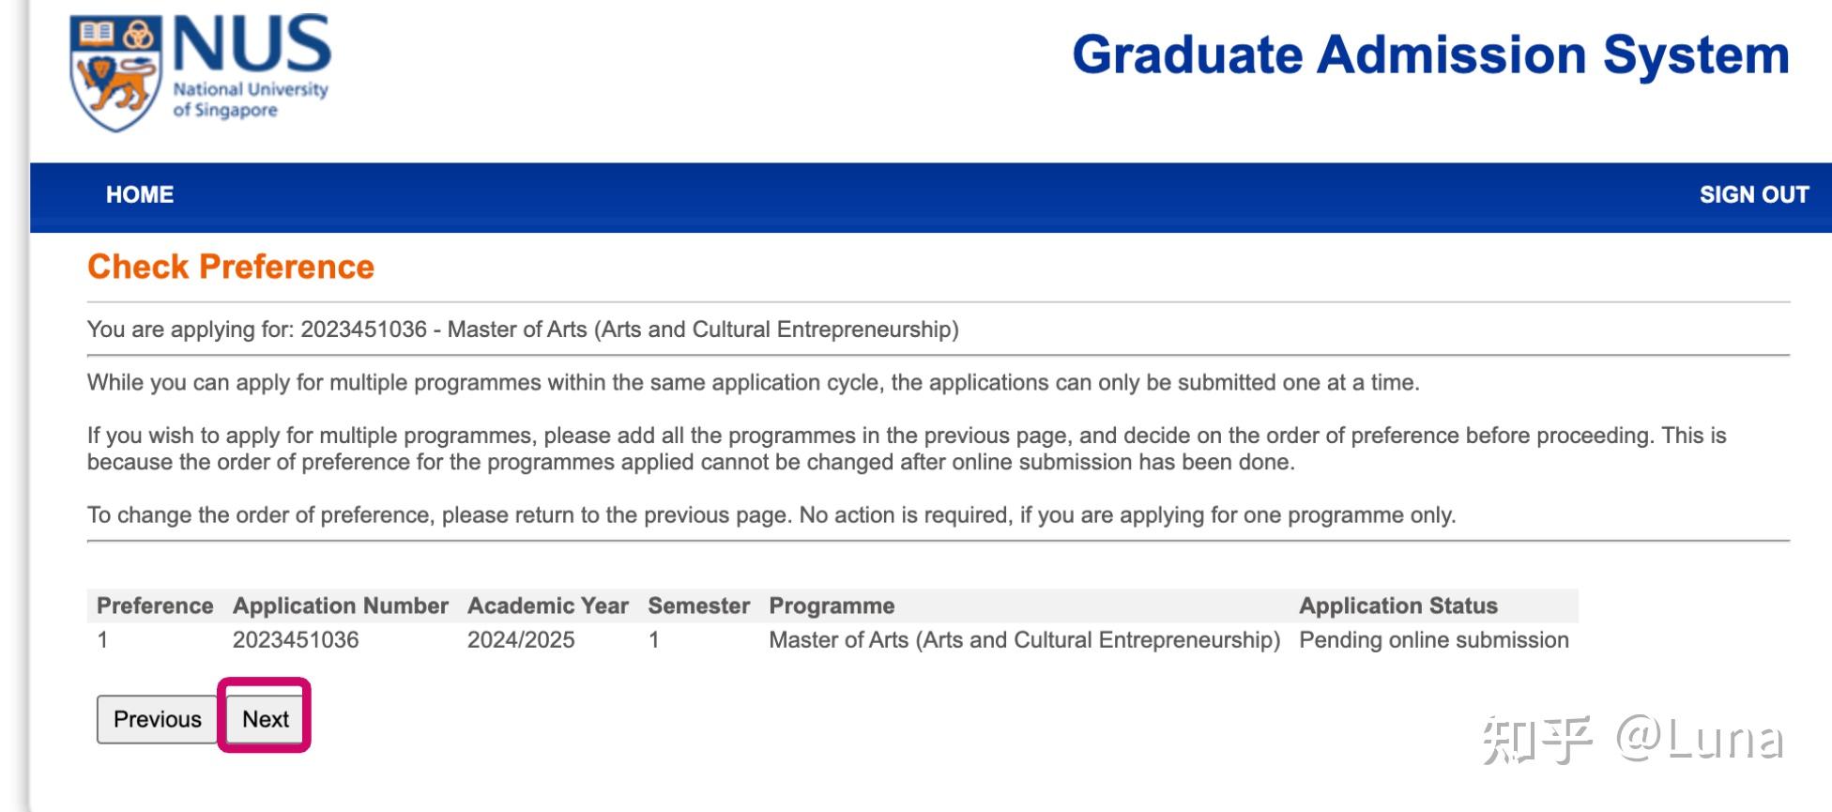Click the Application Number column header
The image size is (1832, 812).
(340, 605)
